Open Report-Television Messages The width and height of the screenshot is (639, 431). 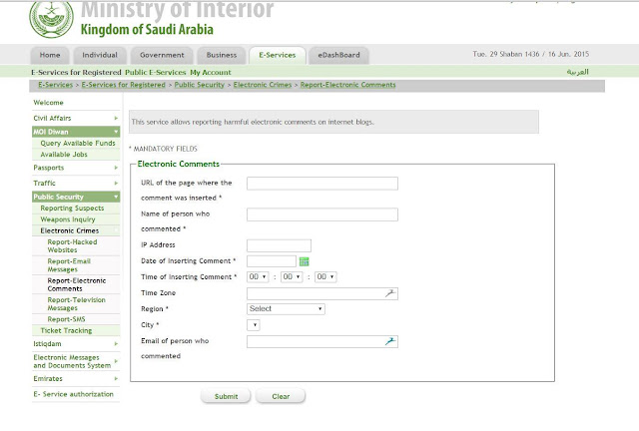[76, 304]
